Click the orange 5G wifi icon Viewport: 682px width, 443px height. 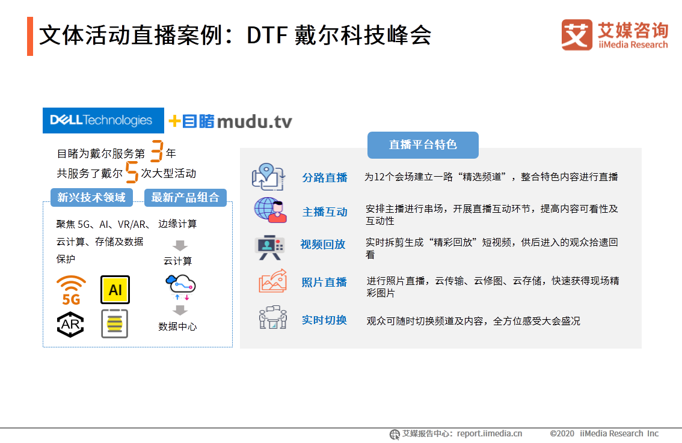(x=71, y=290)
